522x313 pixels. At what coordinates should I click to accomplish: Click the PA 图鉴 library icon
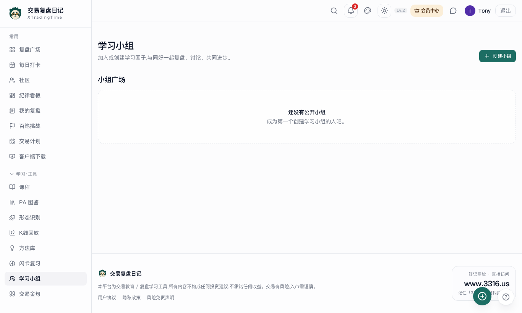pyautogui.click(x=12, y=202)
